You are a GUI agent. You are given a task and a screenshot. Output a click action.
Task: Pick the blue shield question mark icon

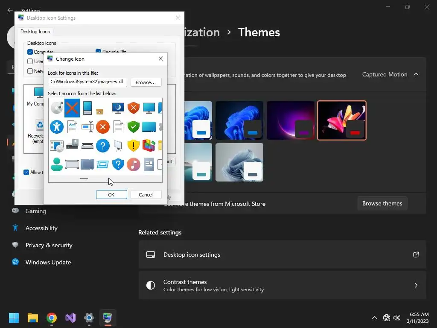(x=118, y=164)
